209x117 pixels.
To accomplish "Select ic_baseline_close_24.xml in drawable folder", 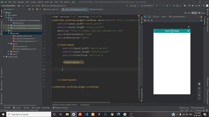I will tap(23, 36).
